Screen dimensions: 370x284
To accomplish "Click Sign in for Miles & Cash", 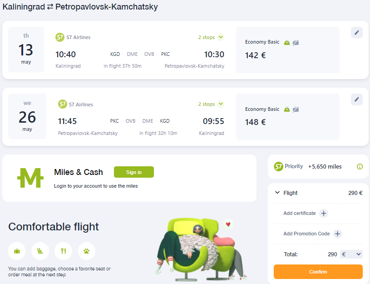I will pos(134,172).
